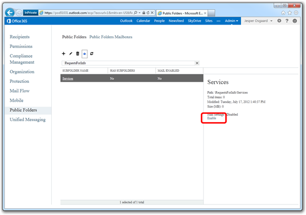Open the address bar dropdown arrow
Viewport: 306px width, 215px height.
pos(140,13)
